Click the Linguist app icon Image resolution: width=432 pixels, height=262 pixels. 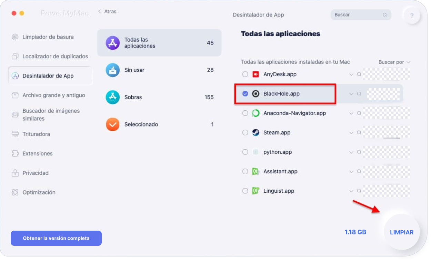pyautogui.click(x=255, y=191)
